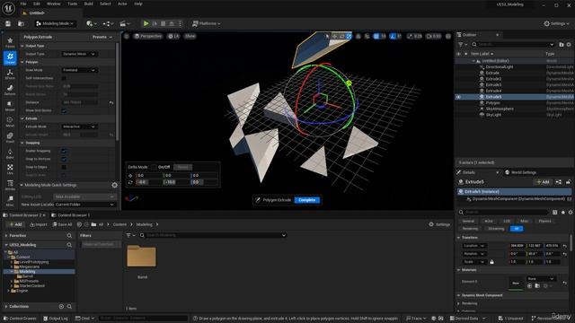Toggle Snap to Vertices checkbox

[64, 159]
